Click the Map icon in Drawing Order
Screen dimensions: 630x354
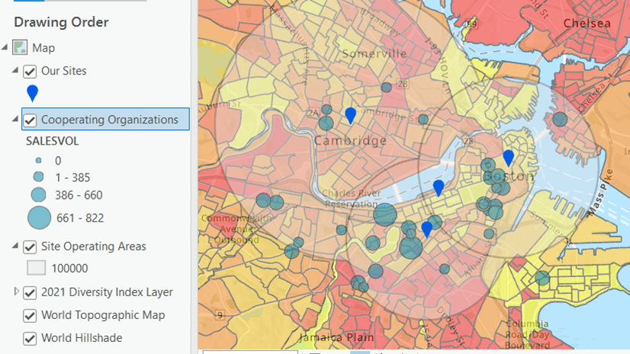coord(20,47)
